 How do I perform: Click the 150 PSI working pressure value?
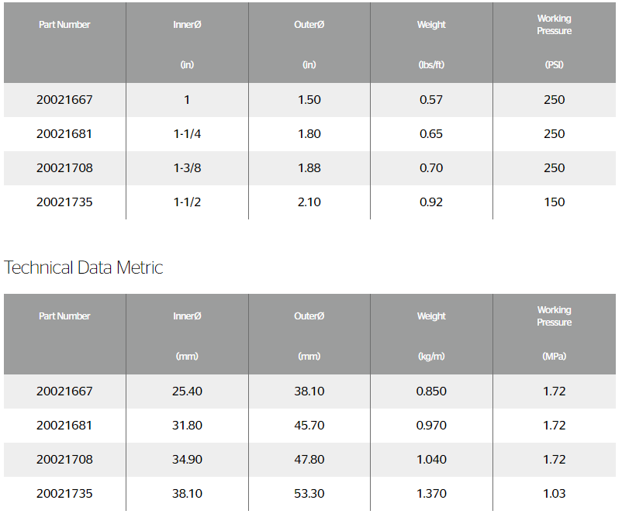pos(555,202)
